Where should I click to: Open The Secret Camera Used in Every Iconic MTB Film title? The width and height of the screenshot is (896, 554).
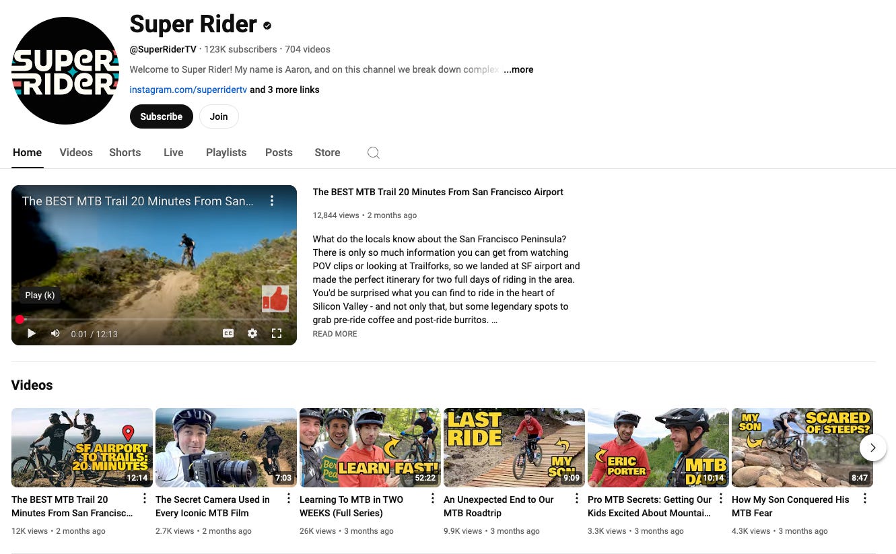click(x=213, y=506)
